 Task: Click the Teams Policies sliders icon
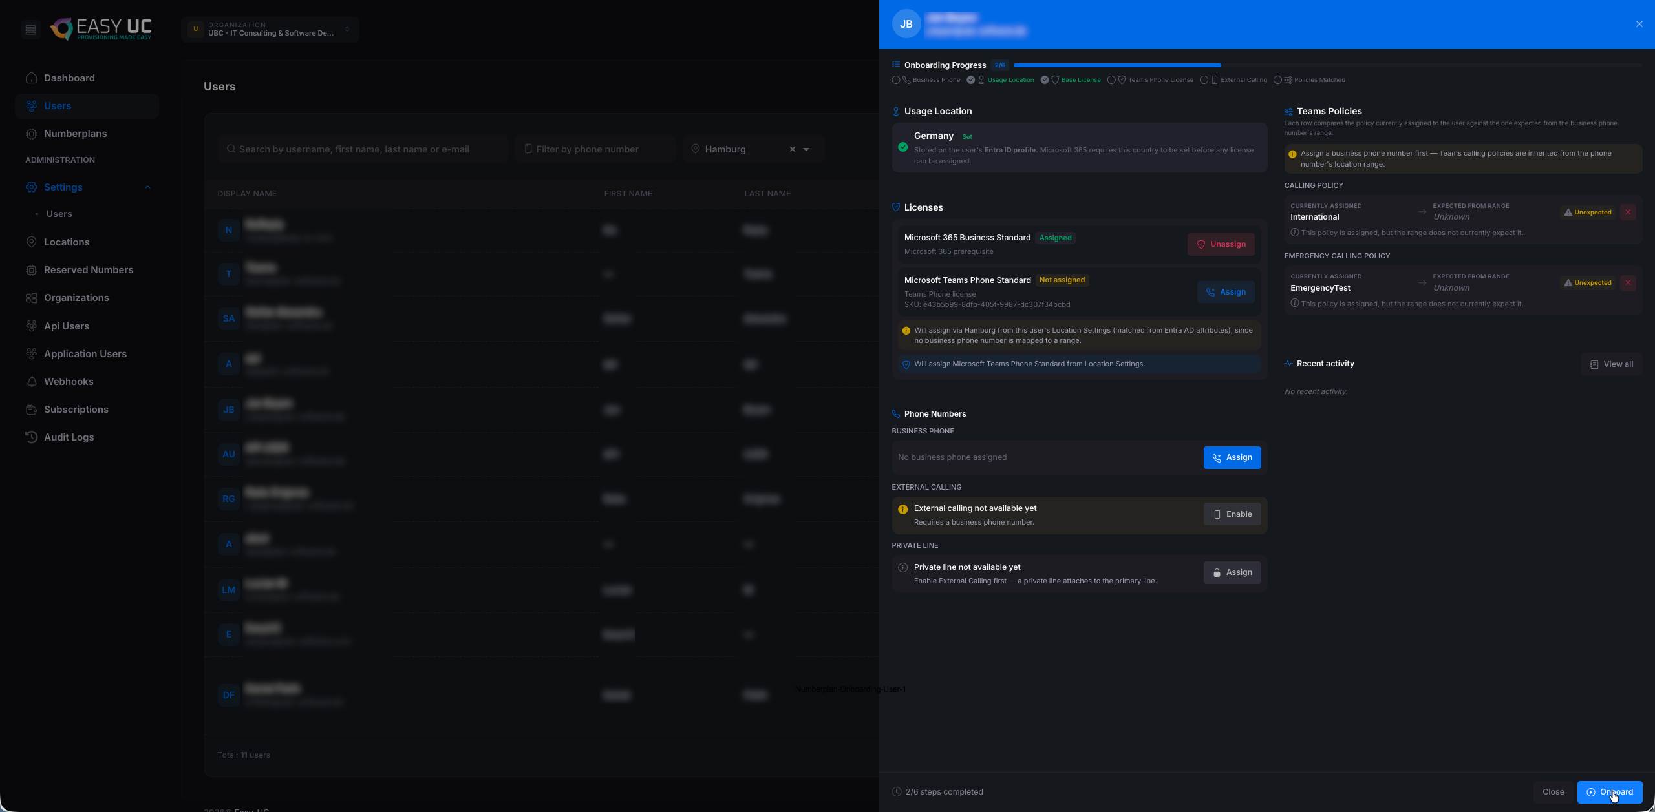click(1288, 112)
